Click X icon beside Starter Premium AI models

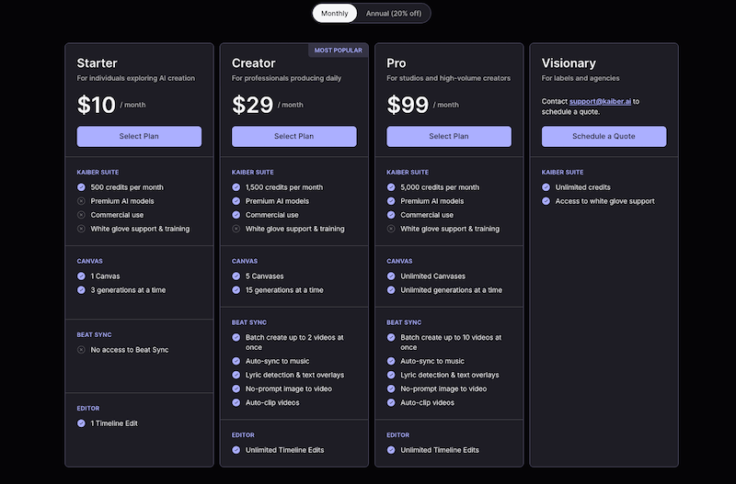81,201
